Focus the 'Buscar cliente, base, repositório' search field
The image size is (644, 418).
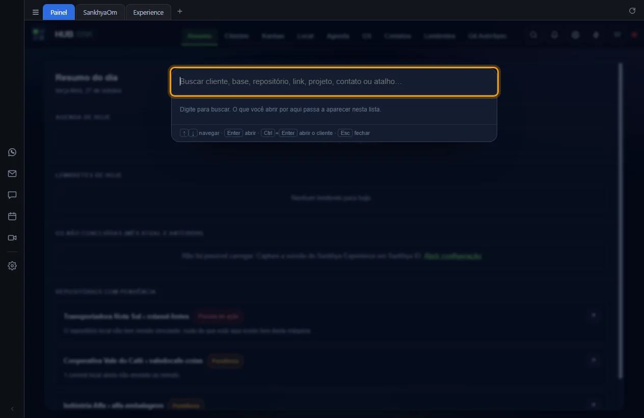334,81
